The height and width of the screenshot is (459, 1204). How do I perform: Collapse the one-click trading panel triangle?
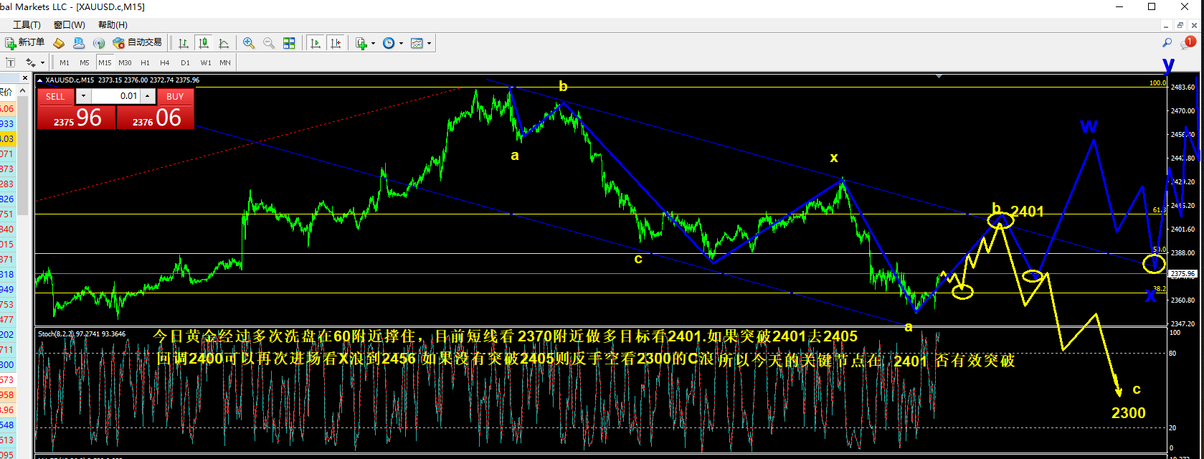pyautogui.click(x=40, y=80)
